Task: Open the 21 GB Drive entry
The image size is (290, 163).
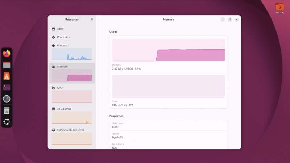Action: click(x=72, y=115)
